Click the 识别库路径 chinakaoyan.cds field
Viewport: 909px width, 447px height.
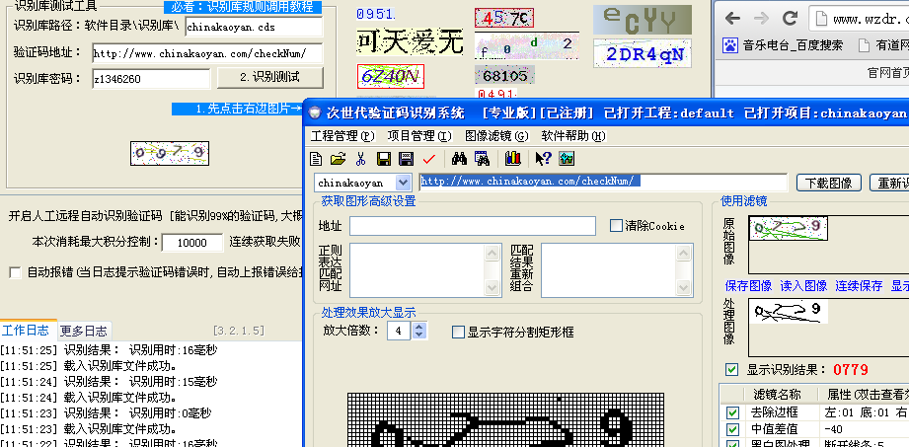[x=254, y=27]
